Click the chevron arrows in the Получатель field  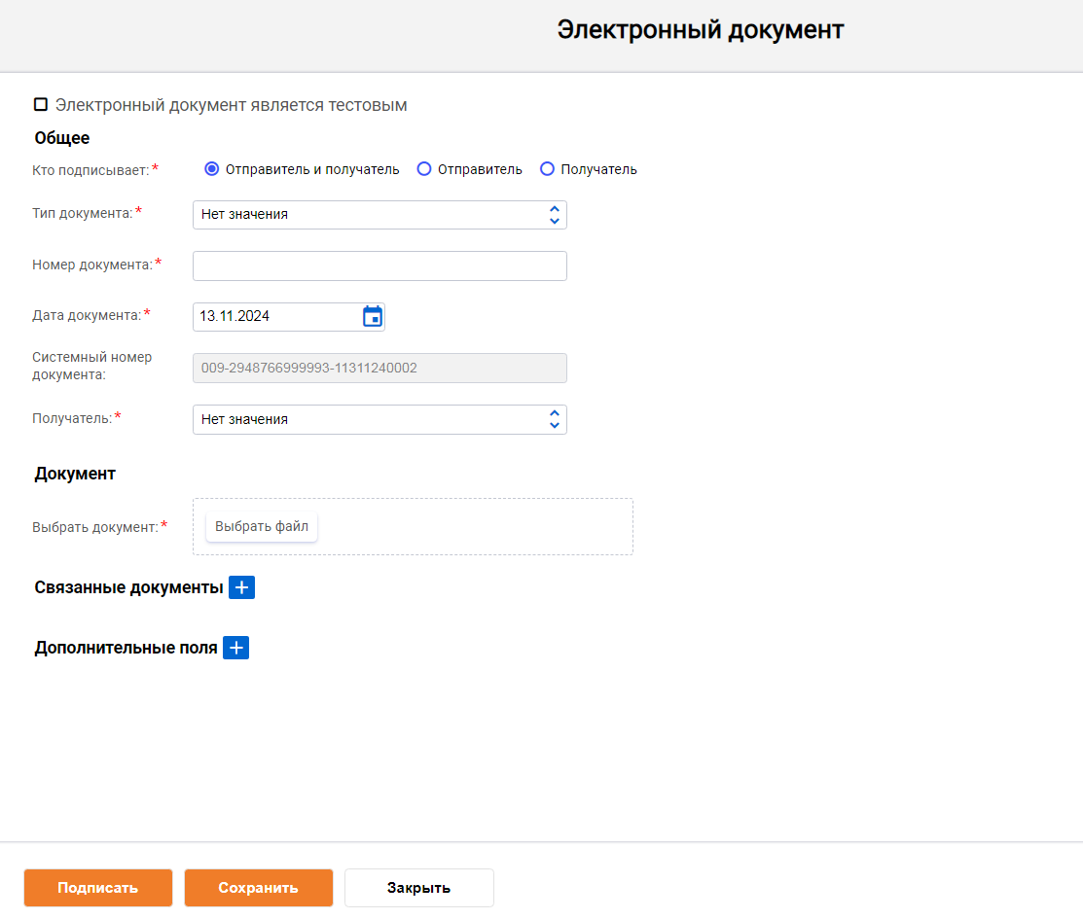554,419
